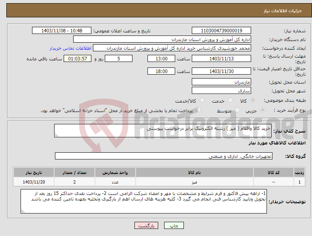This screenshot has width=312, height=236.
Task: Click the توضیحات خریدار notes textarea
Action: click(144, 201)
